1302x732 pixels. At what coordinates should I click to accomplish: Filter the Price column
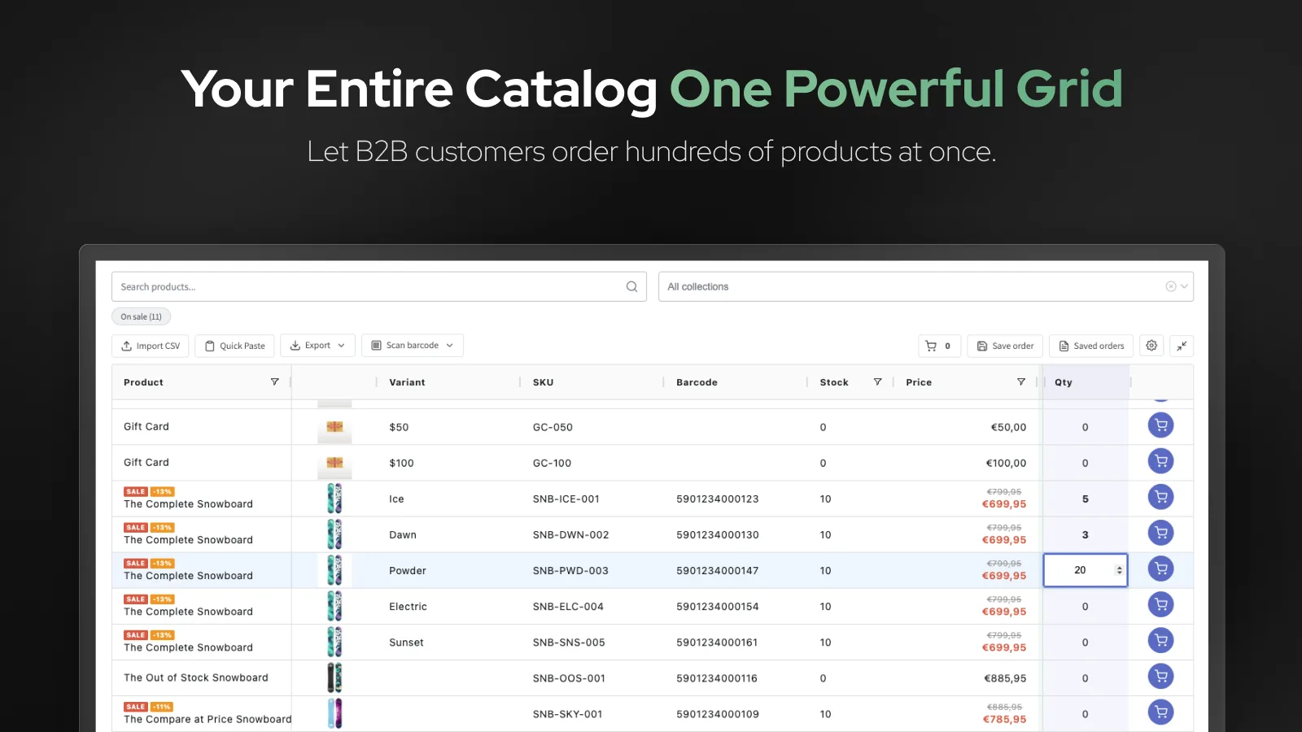[x=1020, y=381]
